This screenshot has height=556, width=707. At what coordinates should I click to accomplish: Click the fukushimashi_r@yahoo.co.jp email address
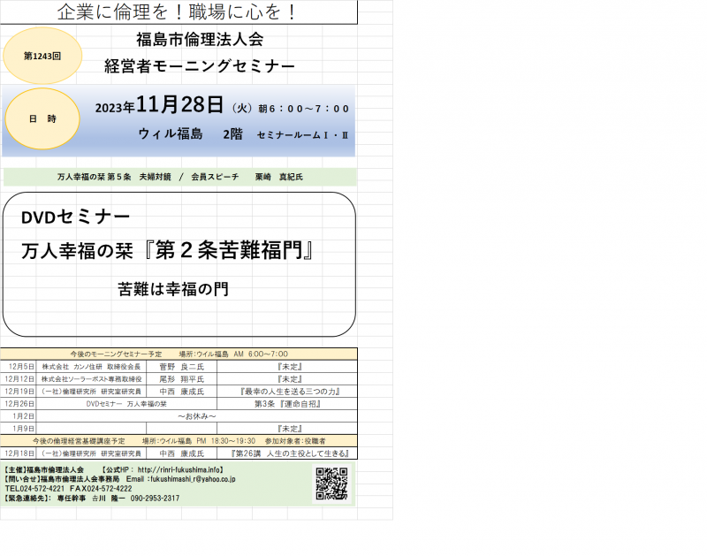click(x=191, y=479)
